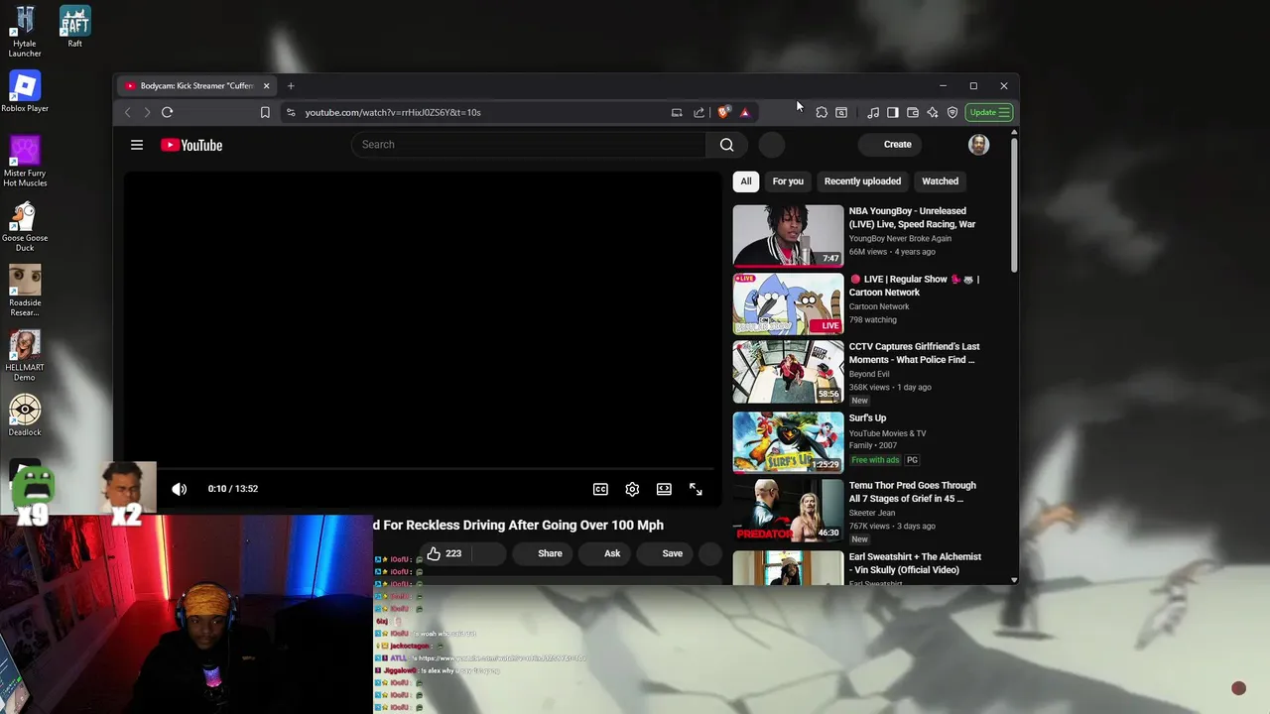Open the Brave Wallet icon

913,112
